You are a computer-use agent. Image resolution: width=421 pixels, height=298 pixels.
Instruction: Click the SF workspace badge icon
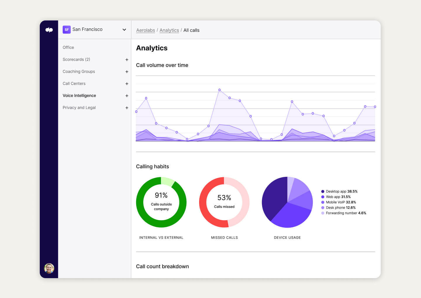click(67, 30)
